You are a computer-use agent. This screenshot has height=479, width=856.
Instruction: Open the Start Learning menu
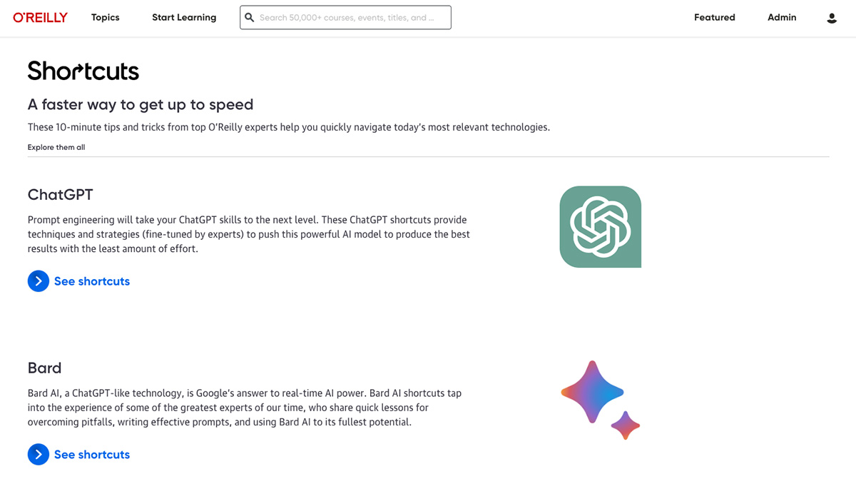pyautogui.click(x=184, y=18)
